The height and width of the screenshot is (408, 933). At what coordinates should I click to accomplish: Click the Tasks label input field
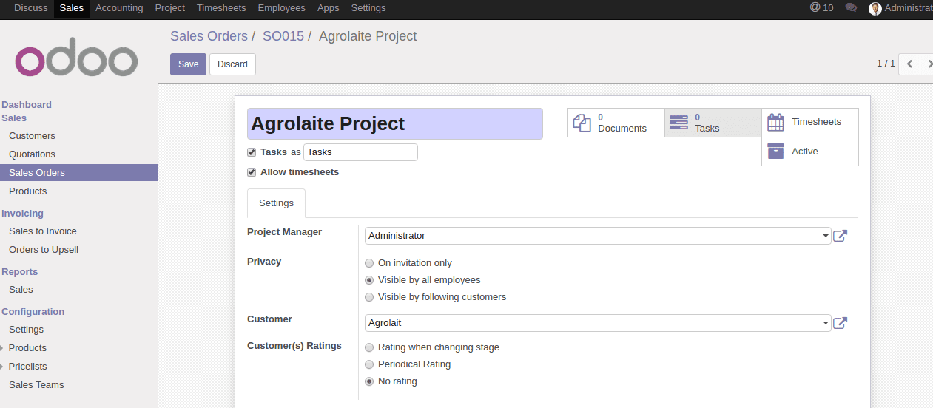tap(360, 152)
